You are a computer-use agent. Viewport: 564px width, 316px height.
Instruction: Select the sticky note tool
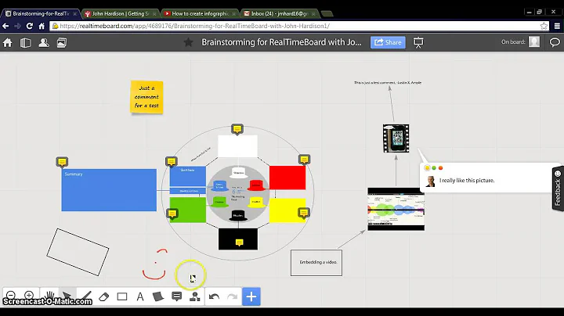[x=158, y=296]
